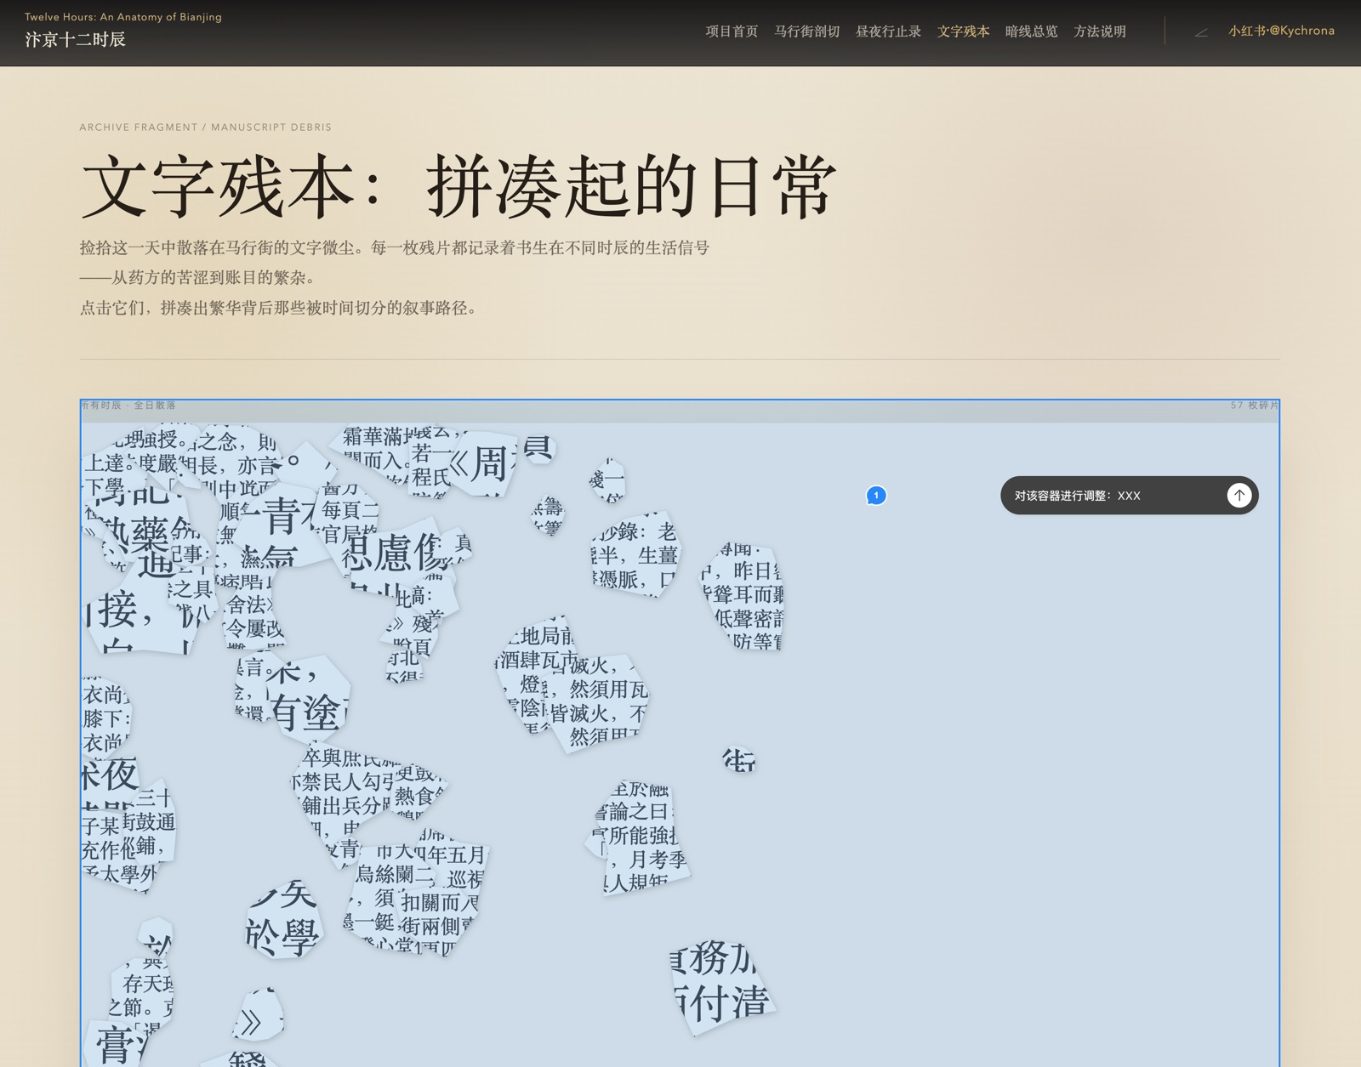1361x1067 pixels.
Task: Open 暗线总览 from the top nav
Action: click(x=1031, y=31)
